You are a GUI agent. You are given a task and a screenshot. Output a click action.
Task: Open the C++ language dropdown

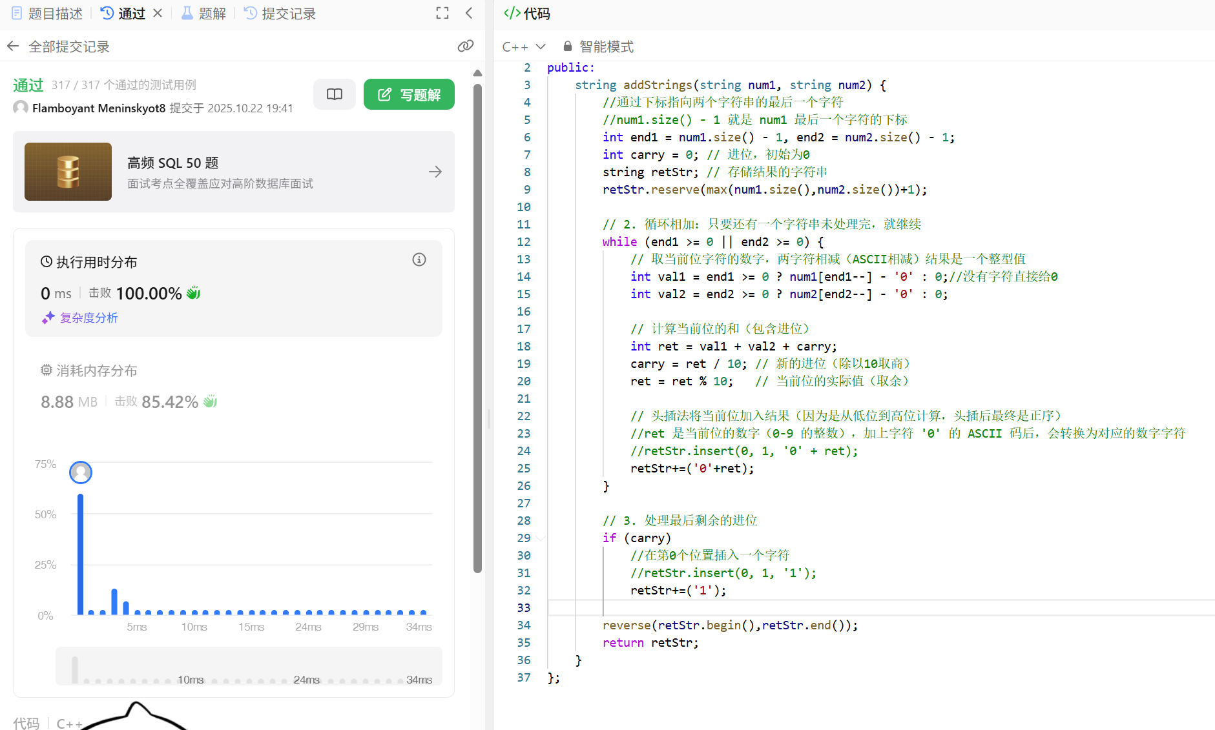pos(524,46)
